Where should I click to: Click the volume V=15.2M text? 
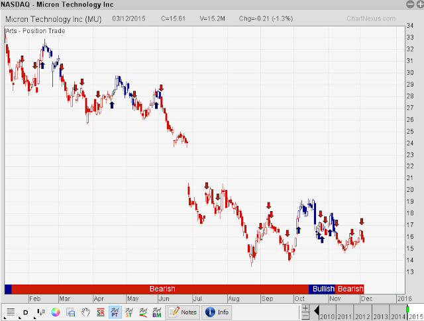coord(212,19)
